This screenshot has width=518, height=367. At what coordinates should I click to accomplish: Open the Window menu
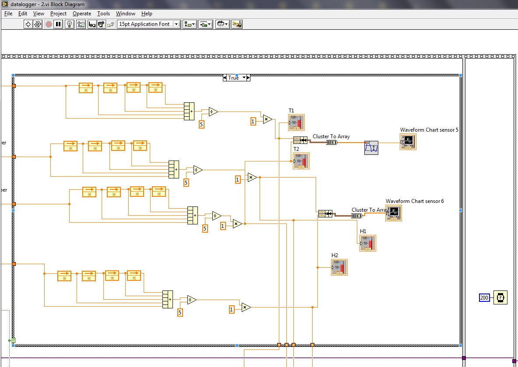126,14
